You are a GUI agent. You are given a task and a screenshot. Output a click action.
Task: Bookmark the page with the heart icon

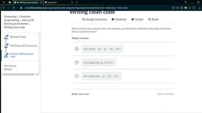[x=194, y=8]
